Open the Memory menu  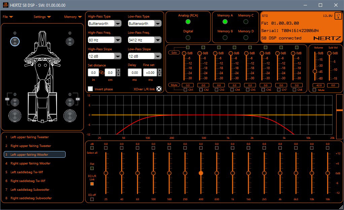73,17
